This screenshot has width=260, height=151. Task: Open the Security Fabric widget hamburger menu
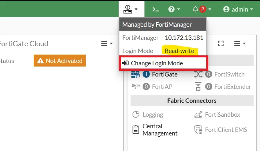click(237, 43)
